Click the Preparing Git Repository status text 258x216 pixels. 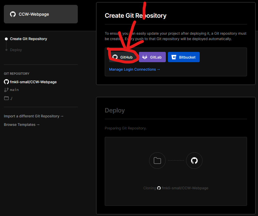pos(126,128)
